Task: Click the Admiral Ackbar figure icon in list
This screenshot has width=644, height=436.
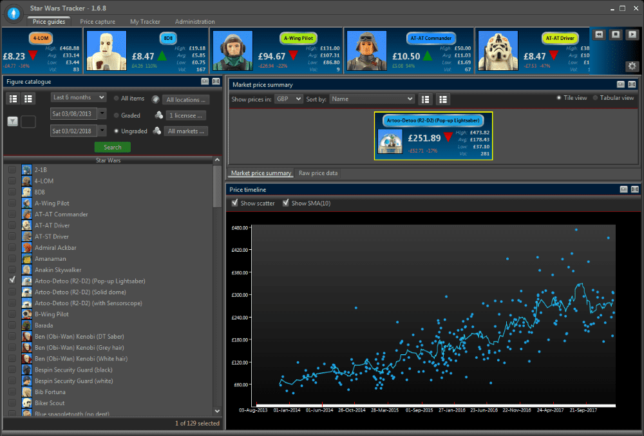Action: (x=26, y=247)
